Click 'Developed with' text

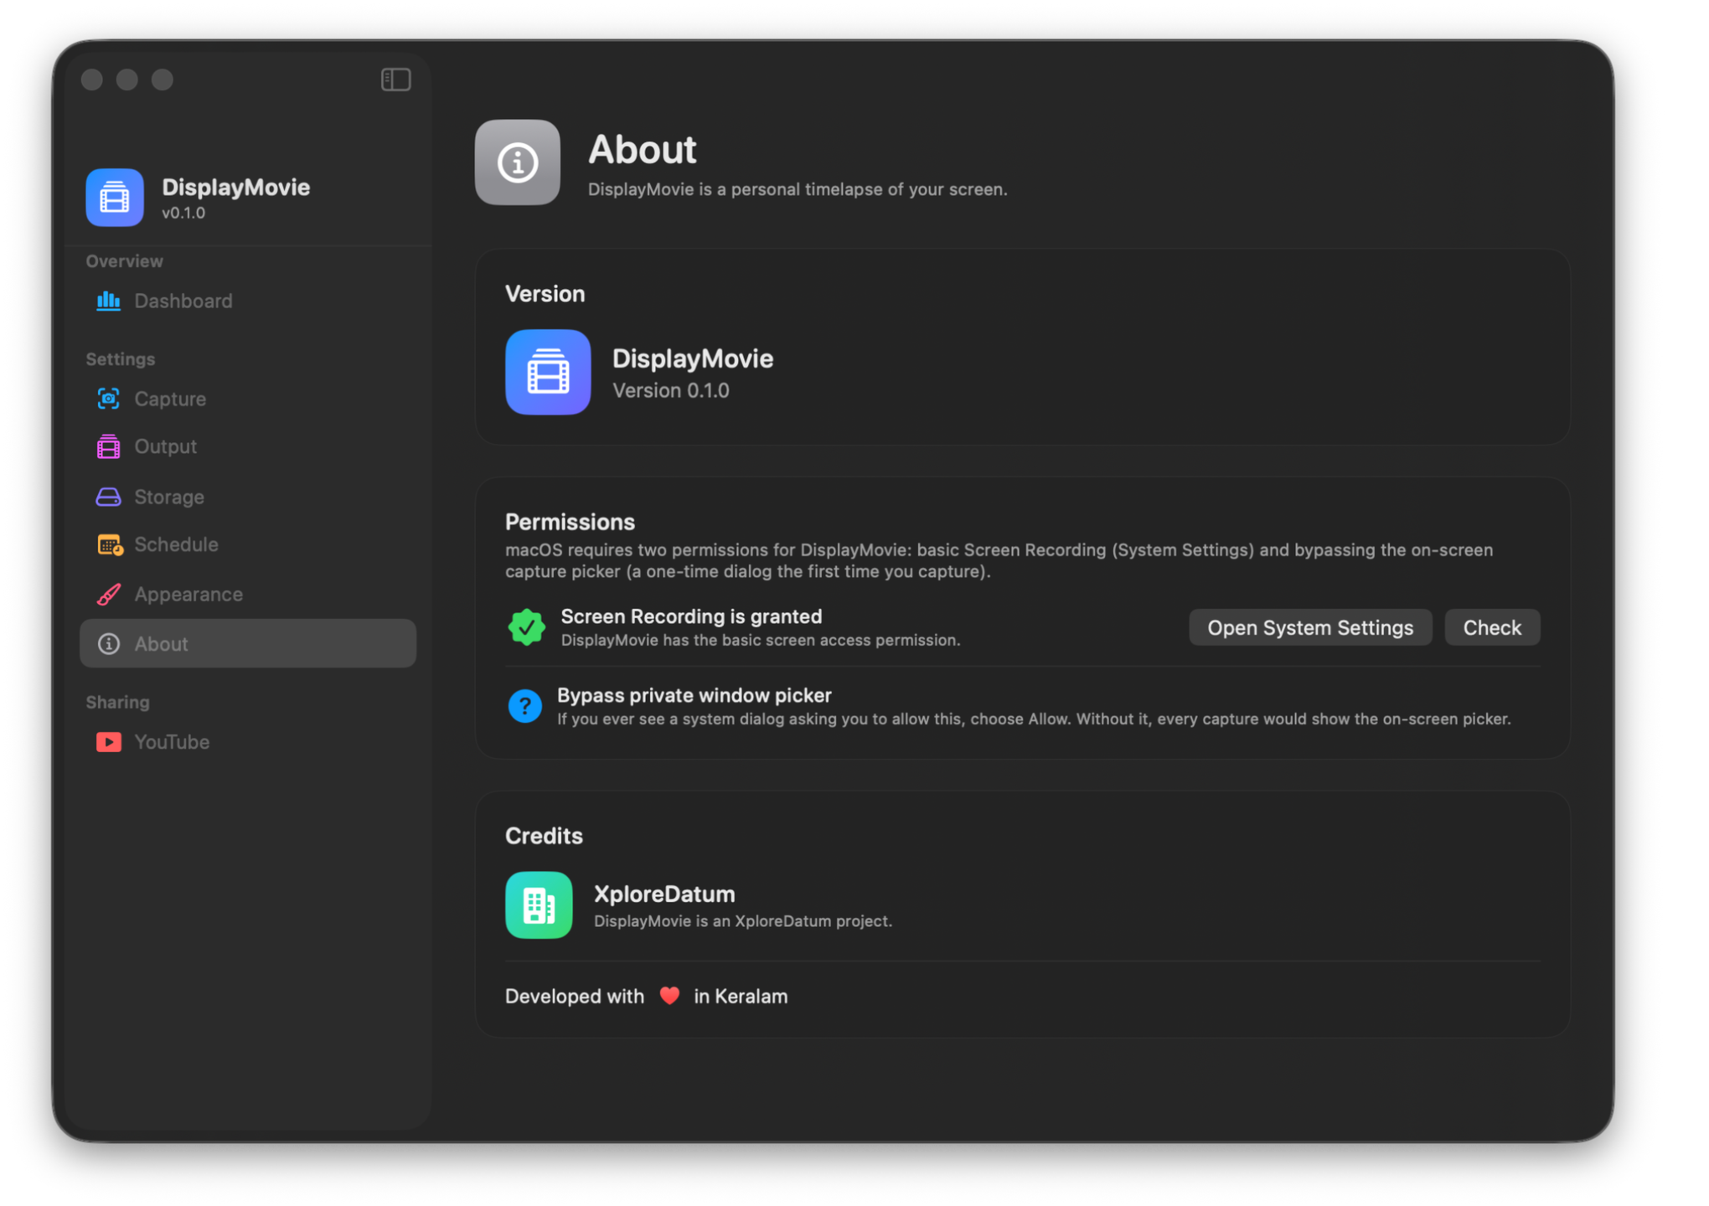575,996
